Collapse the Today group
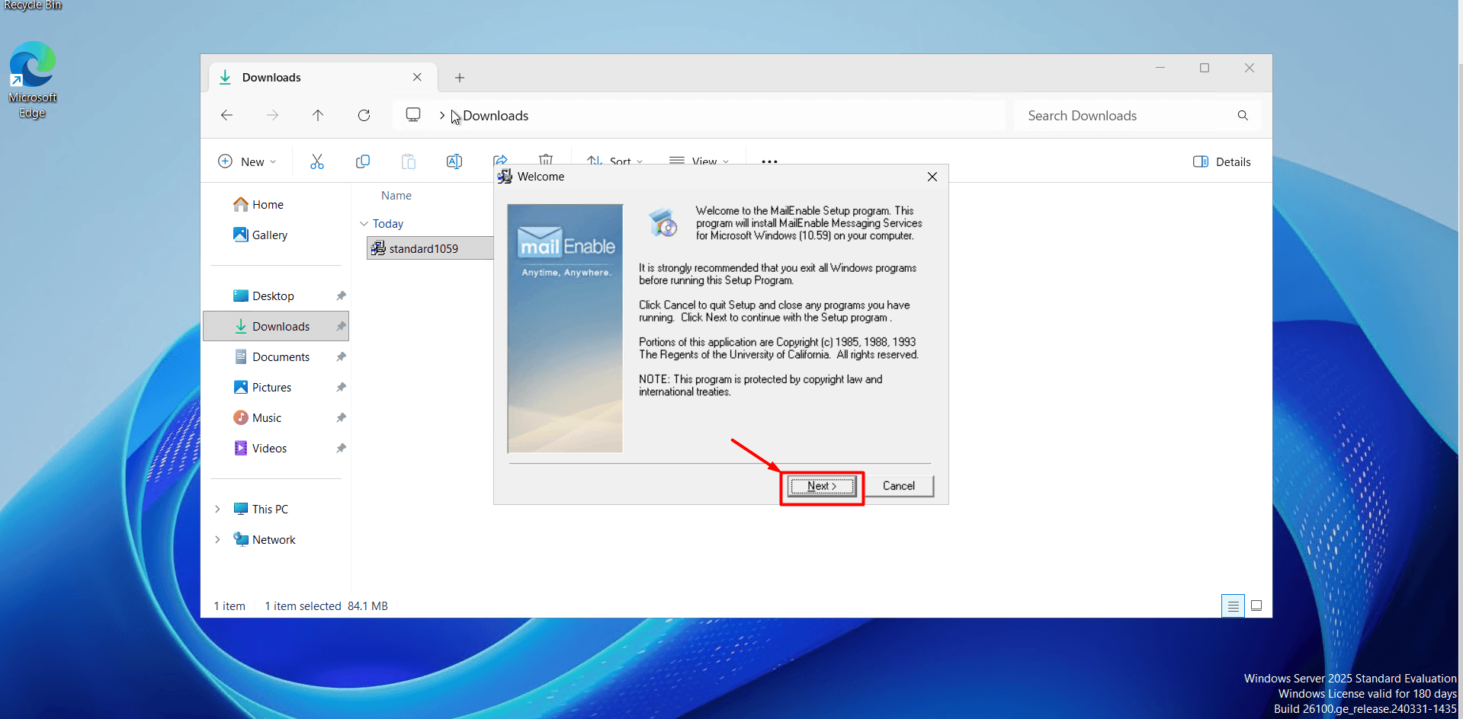 pos(364,223)
